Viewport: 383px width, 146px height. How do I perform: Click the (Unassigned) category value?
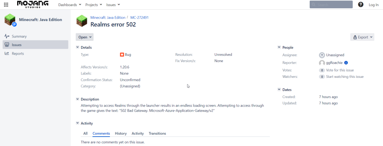point(130,86)
